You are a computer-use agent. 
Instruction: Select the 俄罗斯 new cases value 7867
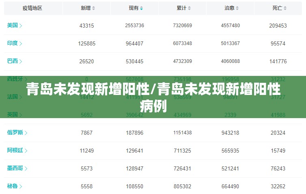(x=87, y=133)
